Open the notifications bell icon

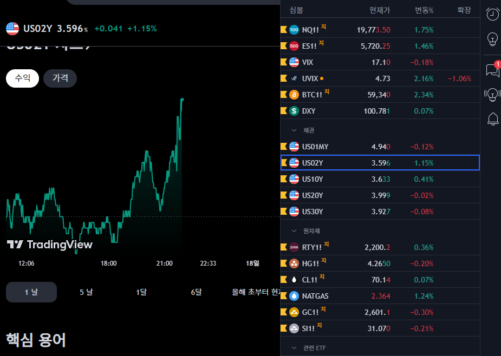pyautogui.click(x=492, y=119)
